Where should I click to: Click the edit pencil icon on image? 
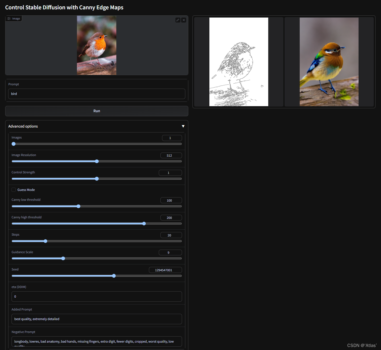coord(178,20)
